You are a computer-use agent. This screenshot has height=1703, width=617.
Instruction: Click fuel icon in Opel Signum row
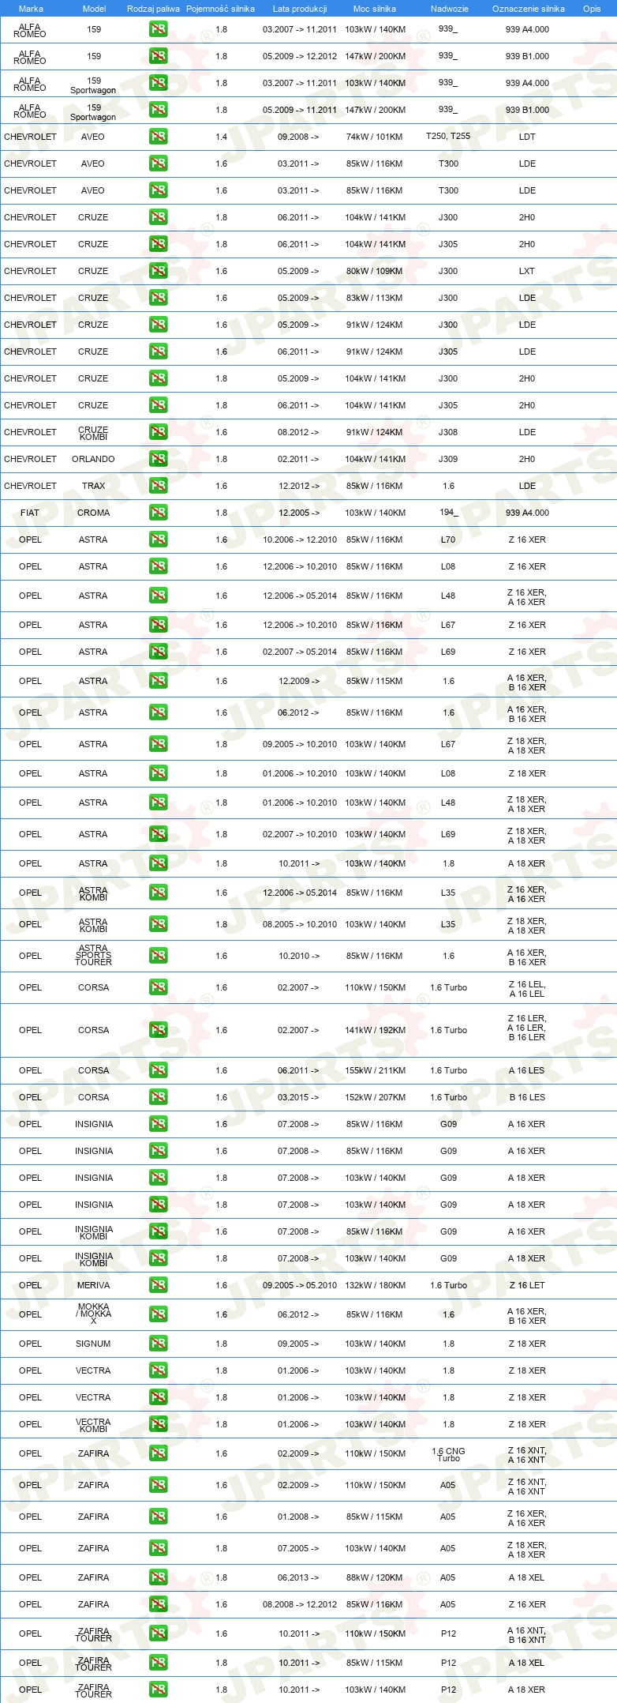[x=158, y=1344]
